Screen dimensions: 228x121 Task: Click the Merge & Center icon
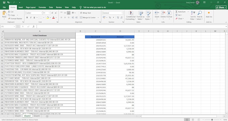click(81, 17)
